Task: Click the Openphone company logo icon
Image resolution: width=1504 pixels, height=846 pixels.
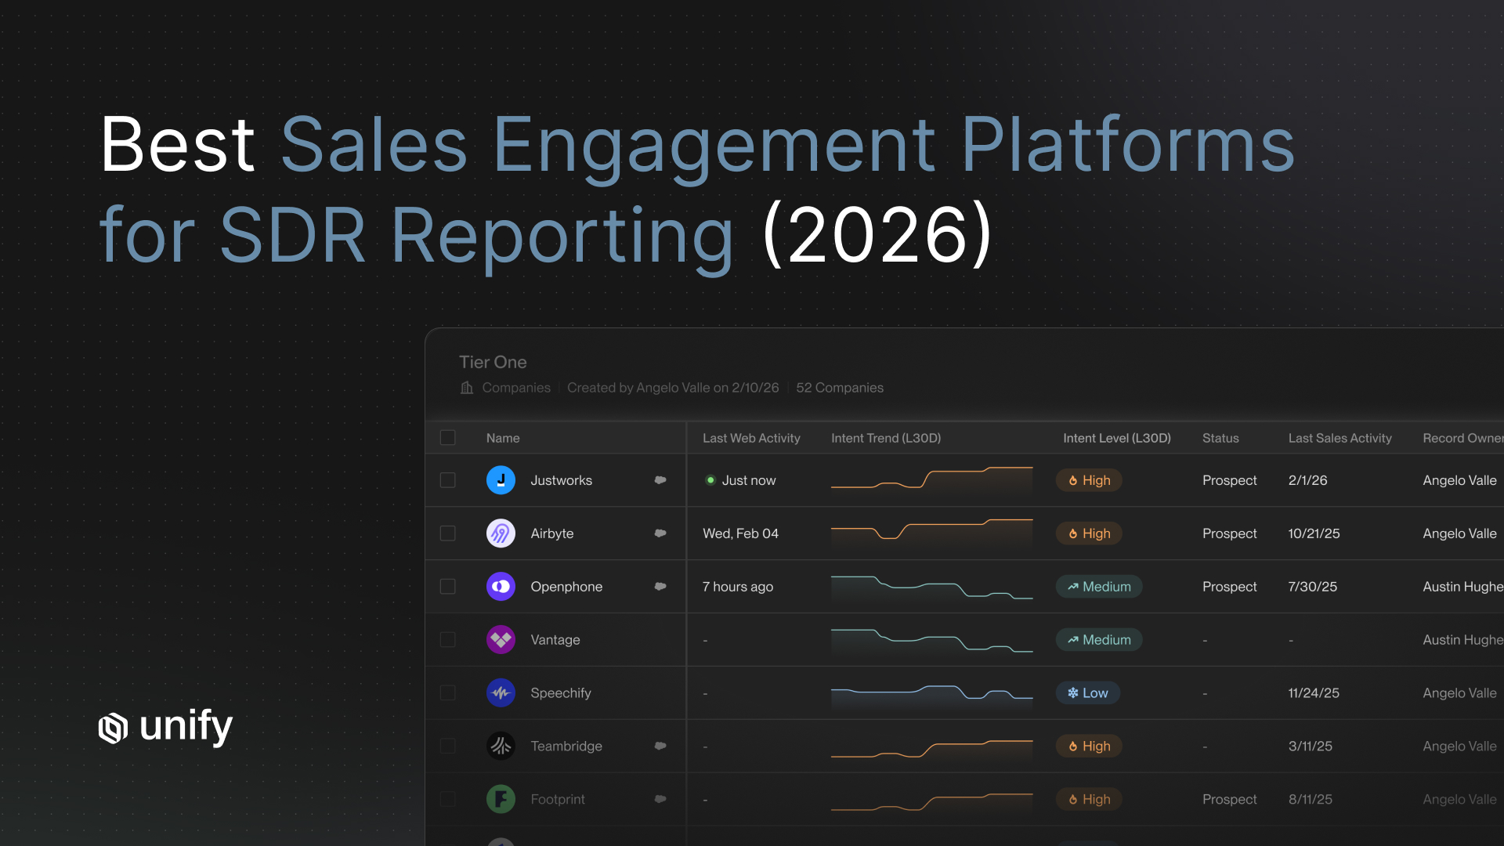Action: pyautogui.click(x=501, y=587)
